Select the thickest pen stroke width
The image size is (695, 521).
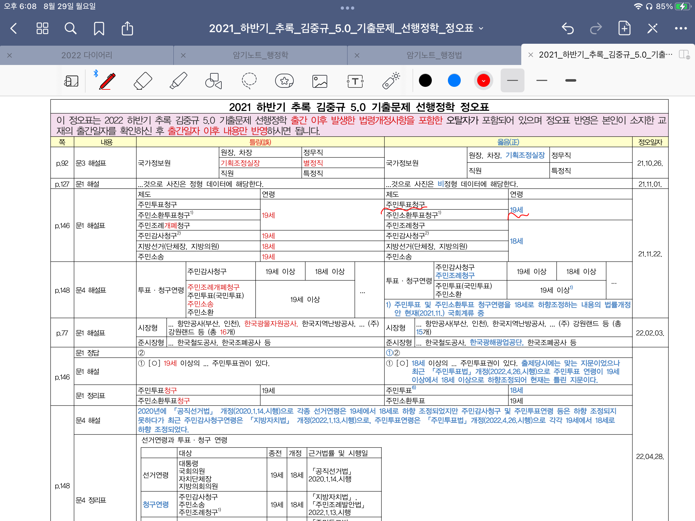[570, 81]
